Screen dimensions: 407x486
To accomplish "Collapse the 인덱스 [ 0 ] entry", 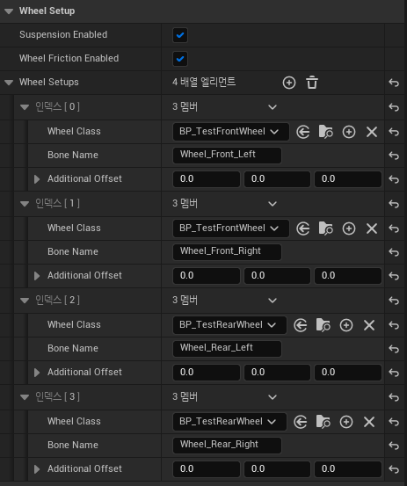I will coord(25,107).
